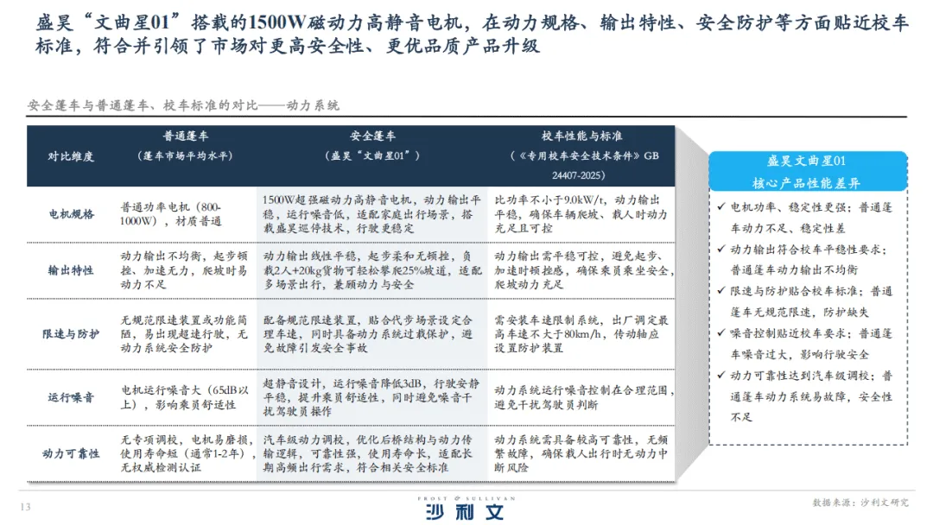Select the bullet "电机功率、稳定性更强"
933x525 pixels.
805,218
